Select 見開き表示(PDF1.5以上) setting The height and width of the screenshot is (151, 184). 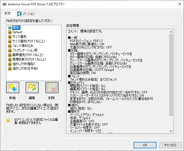(29, 59)
